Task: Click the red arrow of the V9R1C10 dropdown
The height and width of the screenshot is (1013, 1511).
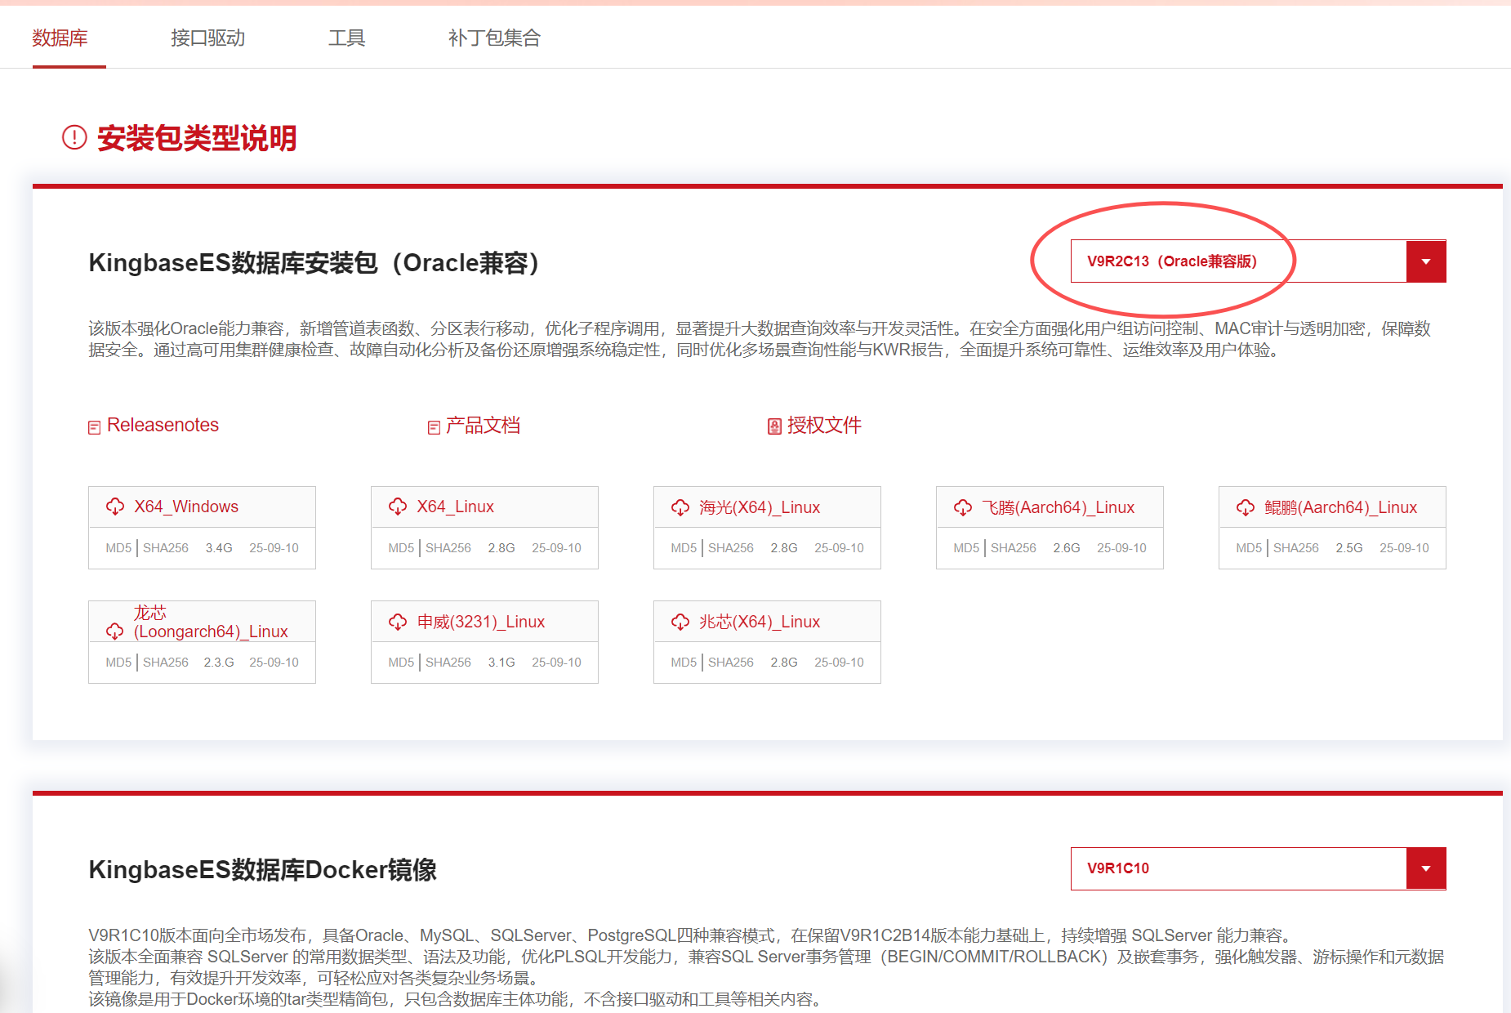Action: [1426, 868]
